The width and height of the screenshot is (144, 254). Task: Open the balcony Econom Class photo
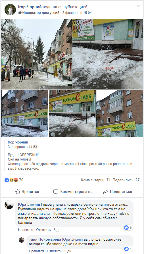click(x=120, y=114)
